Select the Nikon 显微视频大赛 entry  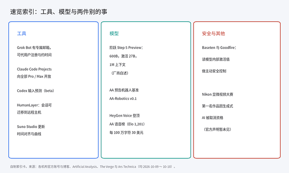tap(217, 94)
